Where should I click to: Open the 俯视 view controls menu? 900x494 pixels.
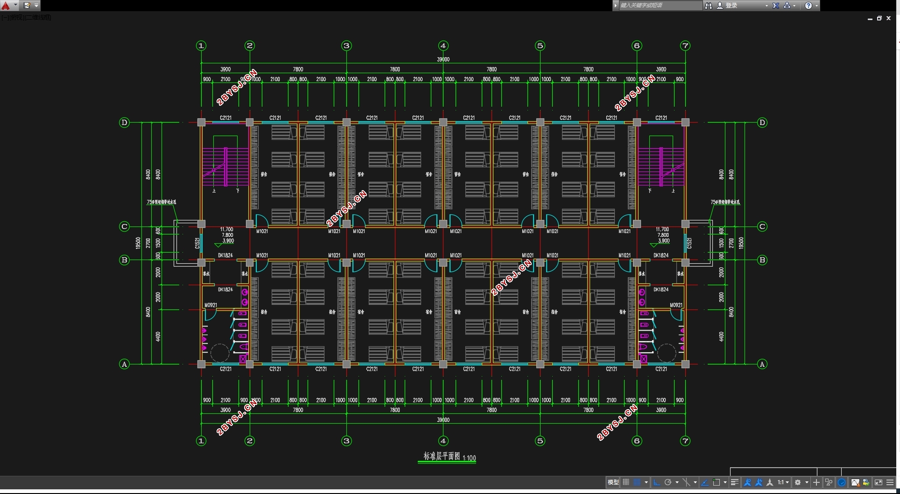point(16,18)
